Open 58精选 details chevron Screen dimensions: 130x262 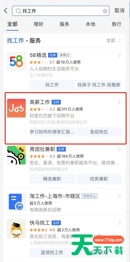tap(119, 55)
